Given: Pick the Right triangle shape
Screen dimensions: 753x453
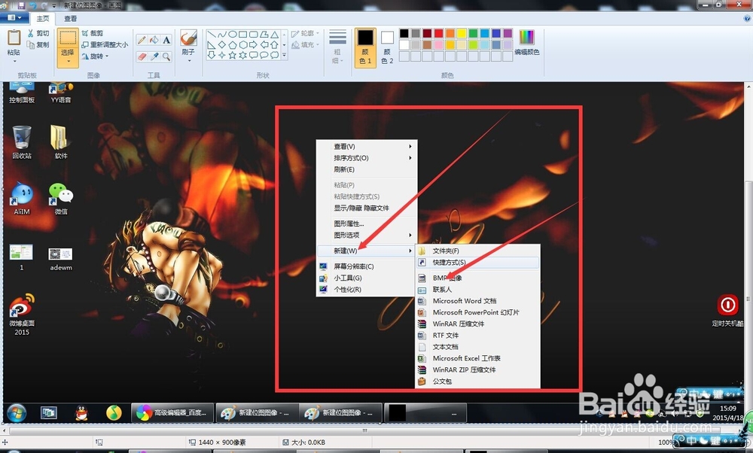Looking at the screenshot, I should (212, 45).
